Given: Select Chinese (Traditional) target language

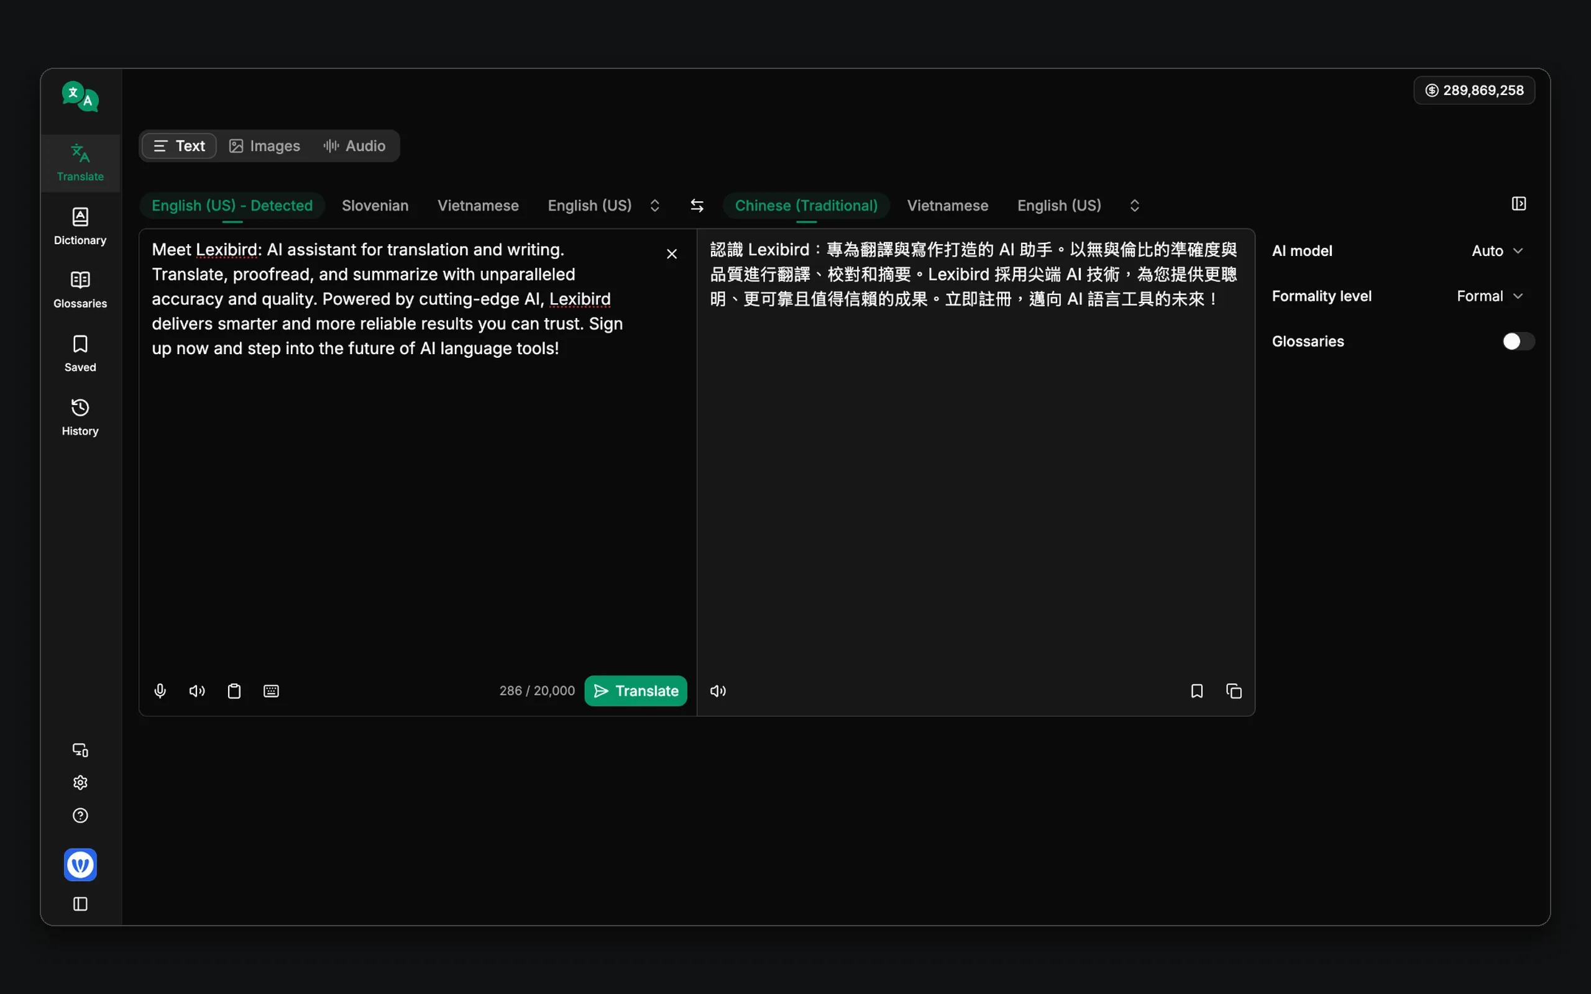Looking at the screenshot, I should [806, 206].
